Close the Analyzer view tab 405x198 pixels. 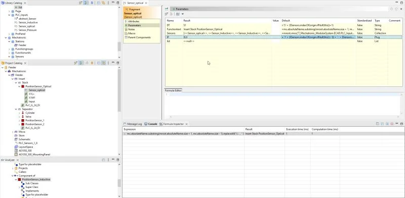(18, 160)
